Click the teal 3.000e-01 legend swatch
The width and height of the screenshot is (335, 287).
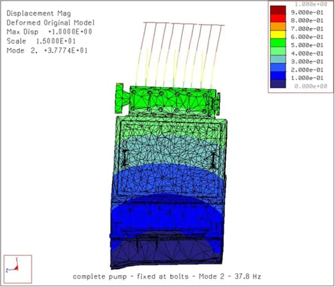[278, 59]
